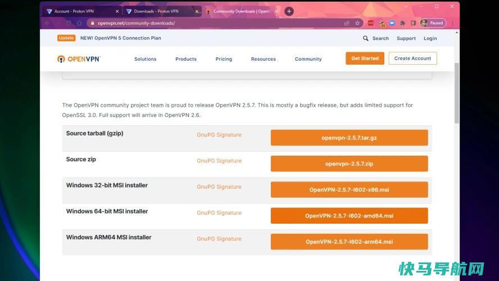
Task: Switch to Account - Proton VPN tab
Action: coord(83,11)
